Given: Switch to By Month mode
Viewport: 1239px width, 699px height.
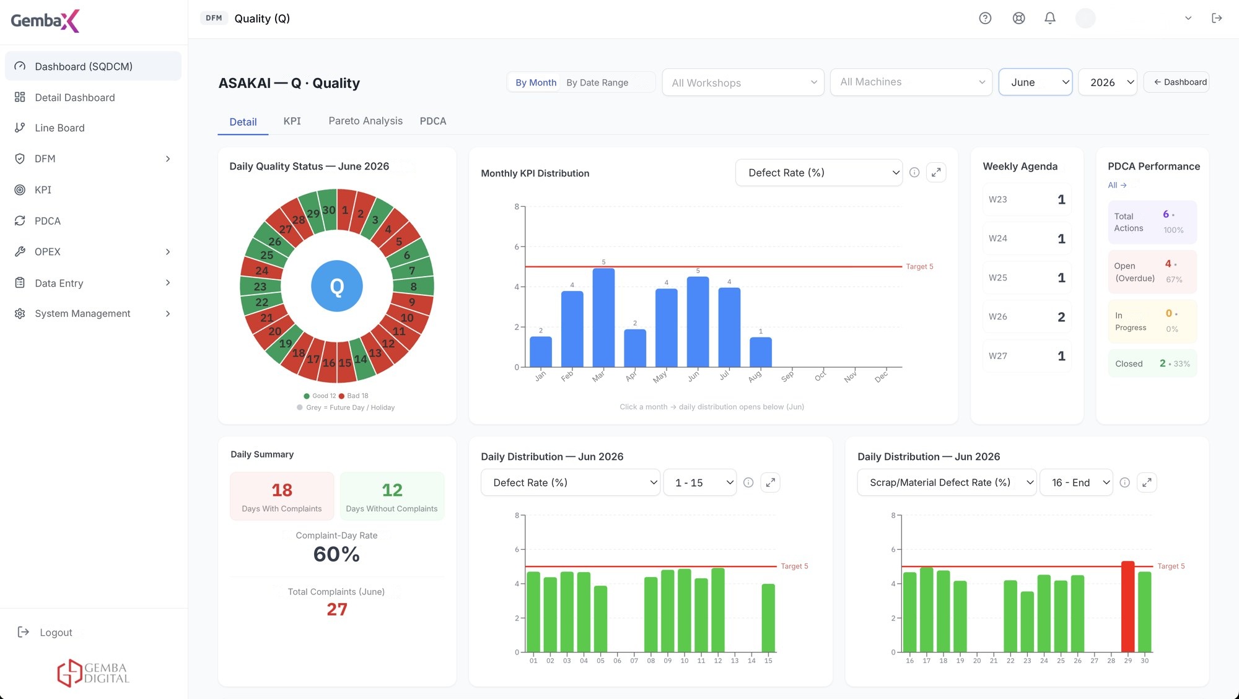Looking at the screenshot, I should point(536,82).
